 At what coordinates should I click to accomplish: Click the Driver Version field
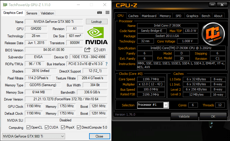[x=66, y=99]
